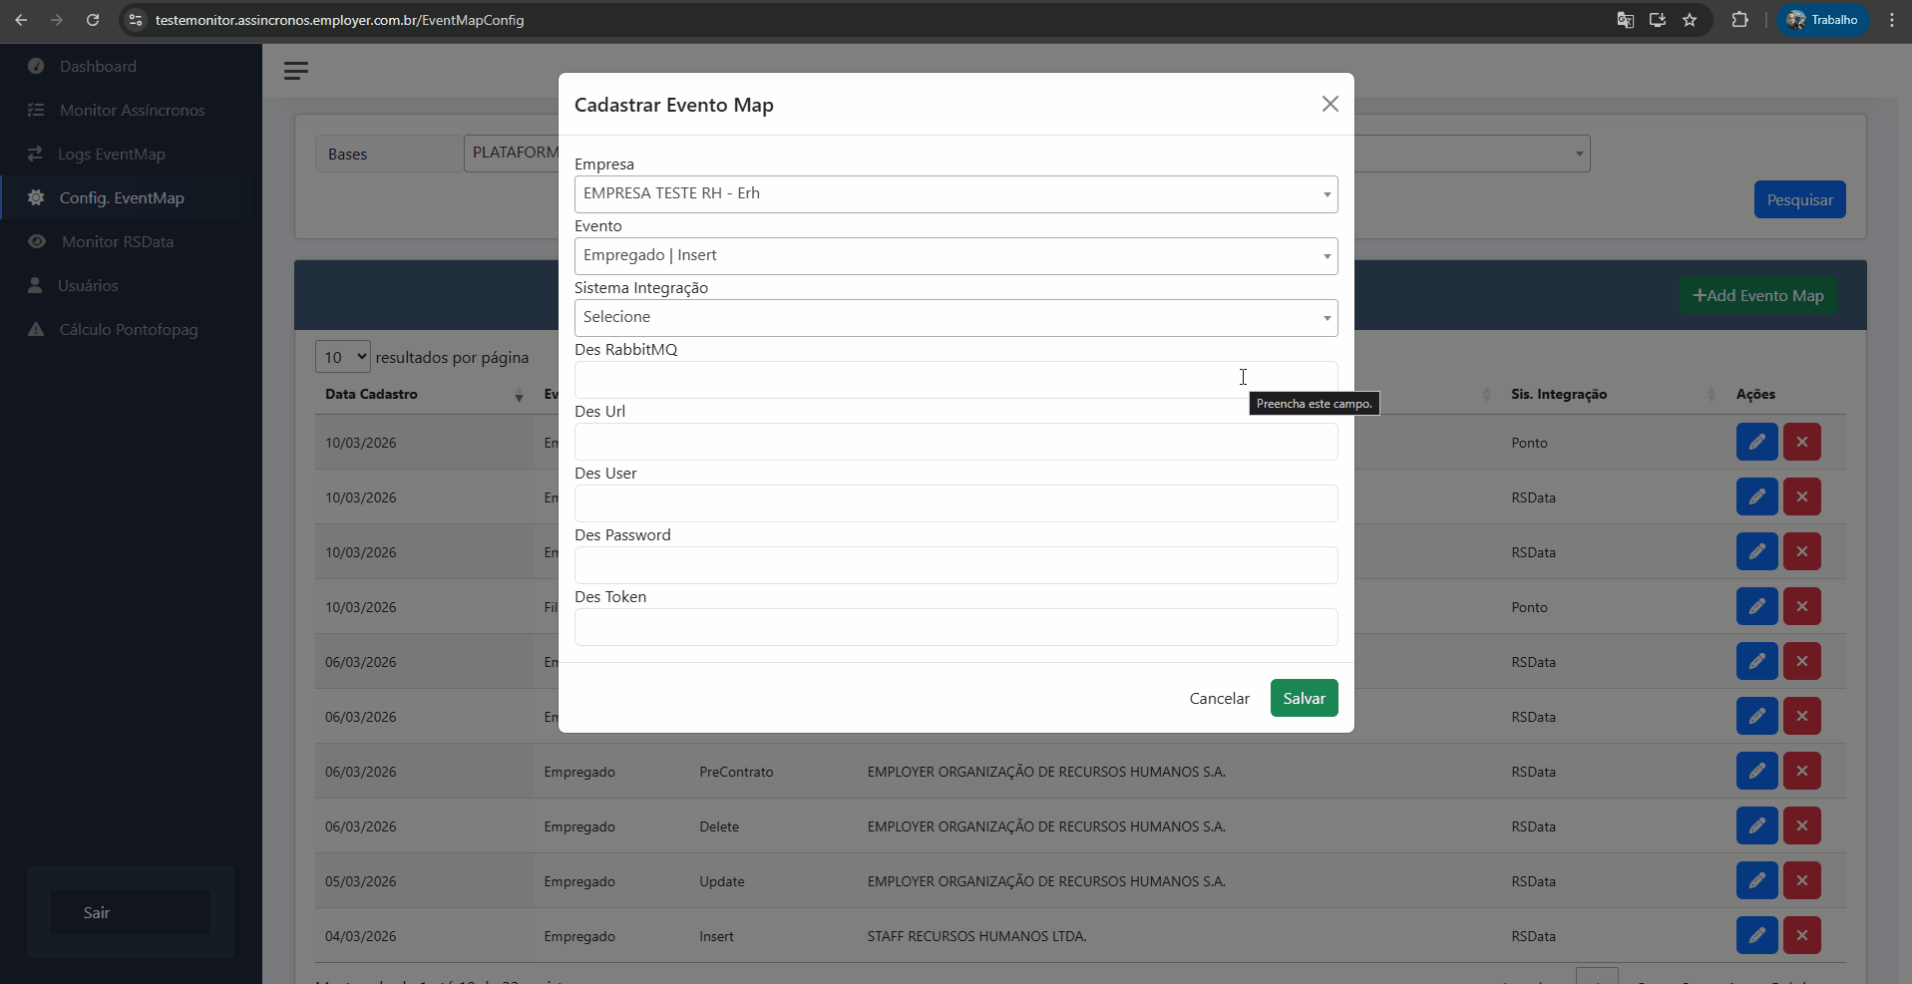Go to Logs EventMap sidebar item

point(111,154)
